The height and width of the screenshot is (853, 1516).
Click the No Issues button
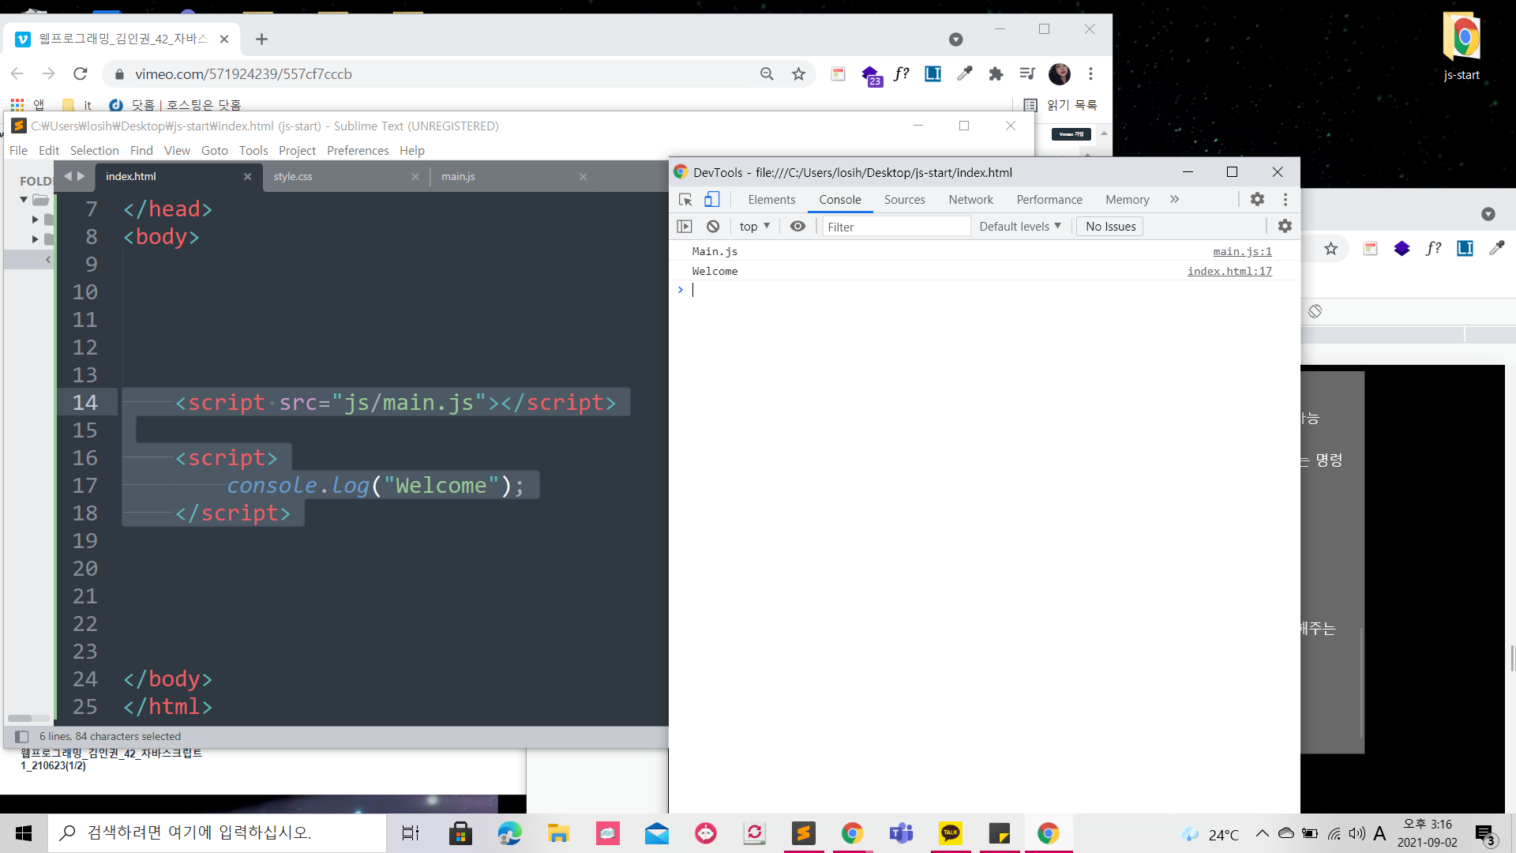click(1110, 227)
